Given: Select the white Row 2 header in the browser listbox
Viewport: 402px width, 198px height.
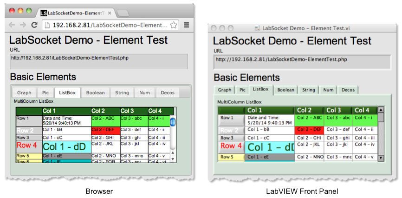Looking at the screenshot, I should (x=29, y=131).
